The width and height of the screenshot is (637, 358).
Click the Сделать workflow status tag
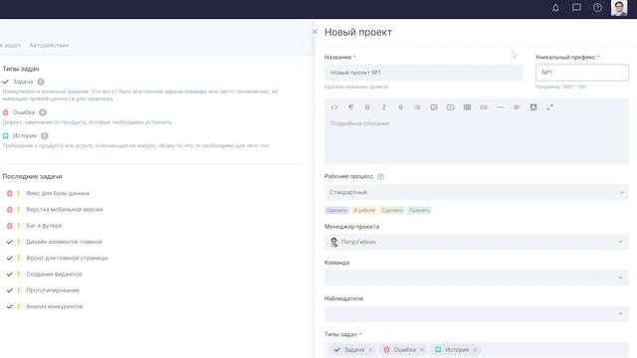click(336, 210)
